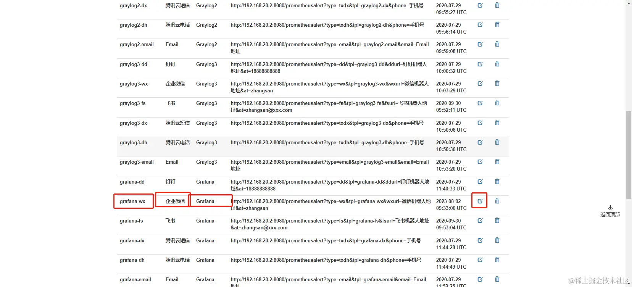Viewport: 632px width, 287px height.
Task: Click the 返回顶部 back-to-top button
Action: [610, 211]
